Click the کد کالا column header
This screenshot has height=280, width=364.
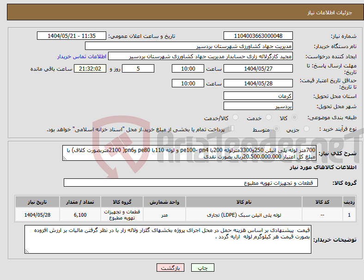coord(322,202)
